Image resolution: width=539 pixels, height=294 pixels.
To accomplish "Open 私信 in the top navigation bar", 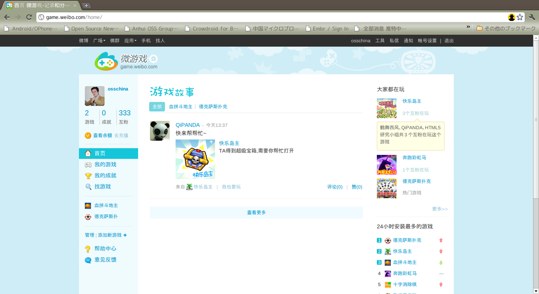I will [394, 41].
